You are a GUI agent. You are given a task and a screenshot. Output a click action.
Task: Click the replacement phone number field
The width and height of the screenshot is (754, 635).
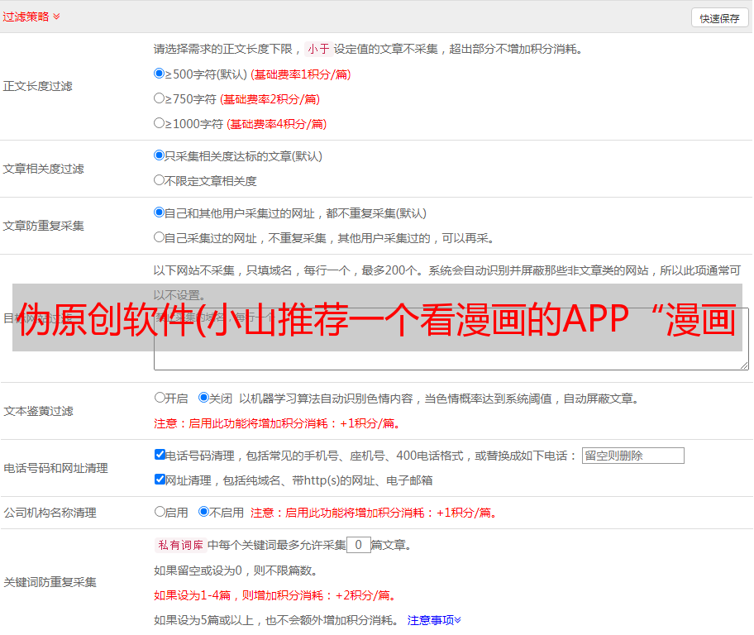click(632, 456)
